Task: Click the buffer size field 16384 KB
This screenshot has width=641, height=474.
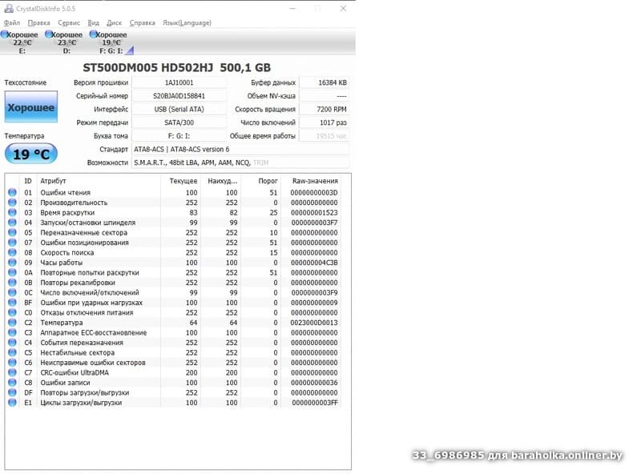Action: tap(325, 82)
